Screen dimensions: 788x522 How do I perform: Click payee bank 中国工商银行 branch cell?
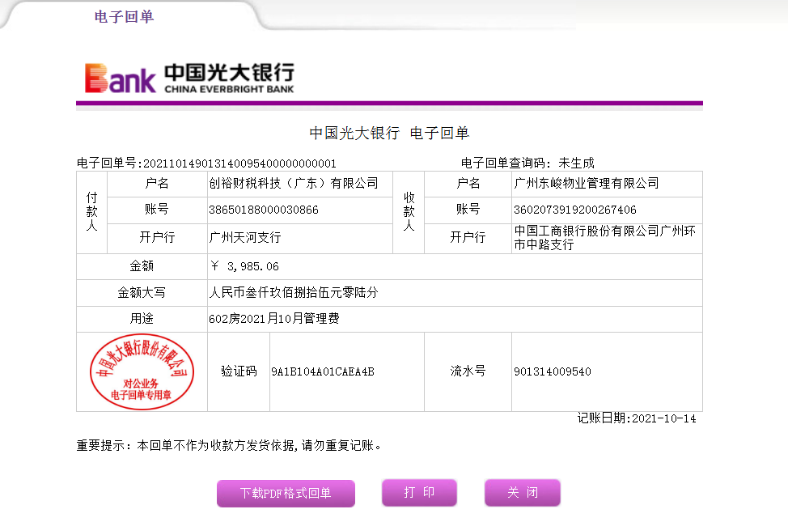605,237
